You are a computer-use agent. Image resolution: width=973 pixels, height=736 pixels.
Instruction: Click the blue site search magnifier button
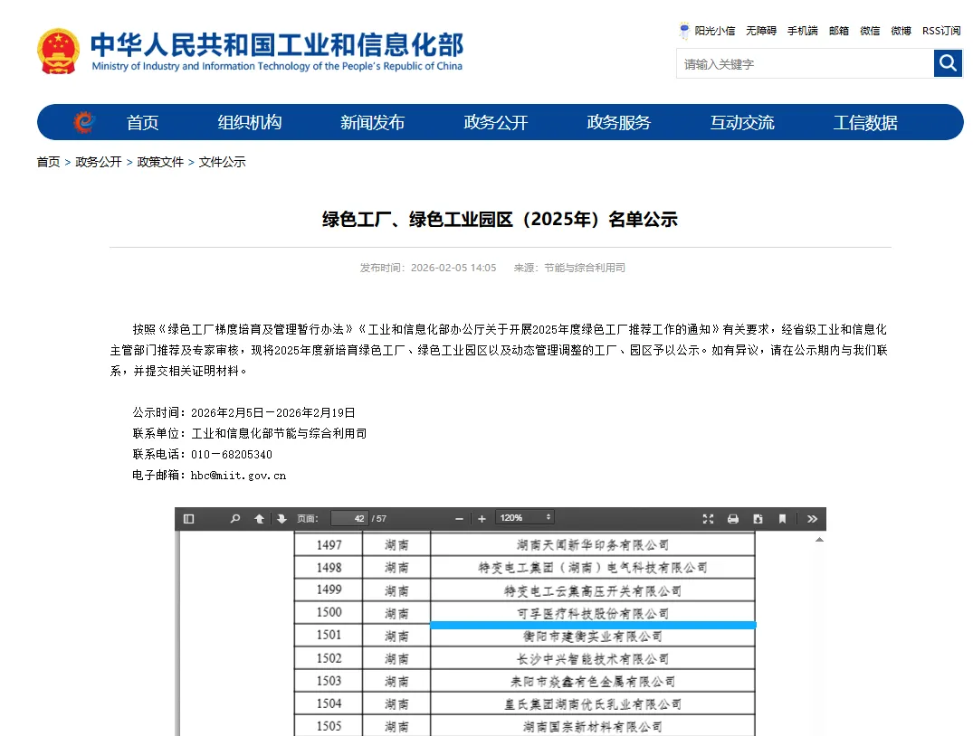pyautogui.click(x=948, y=63)
